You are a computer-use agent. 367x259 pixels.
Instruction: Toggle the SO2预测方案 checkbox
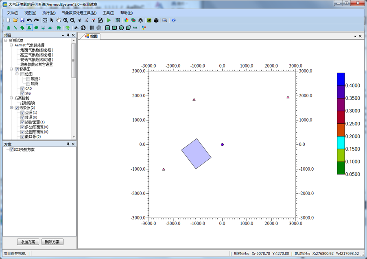coord(11,149)
